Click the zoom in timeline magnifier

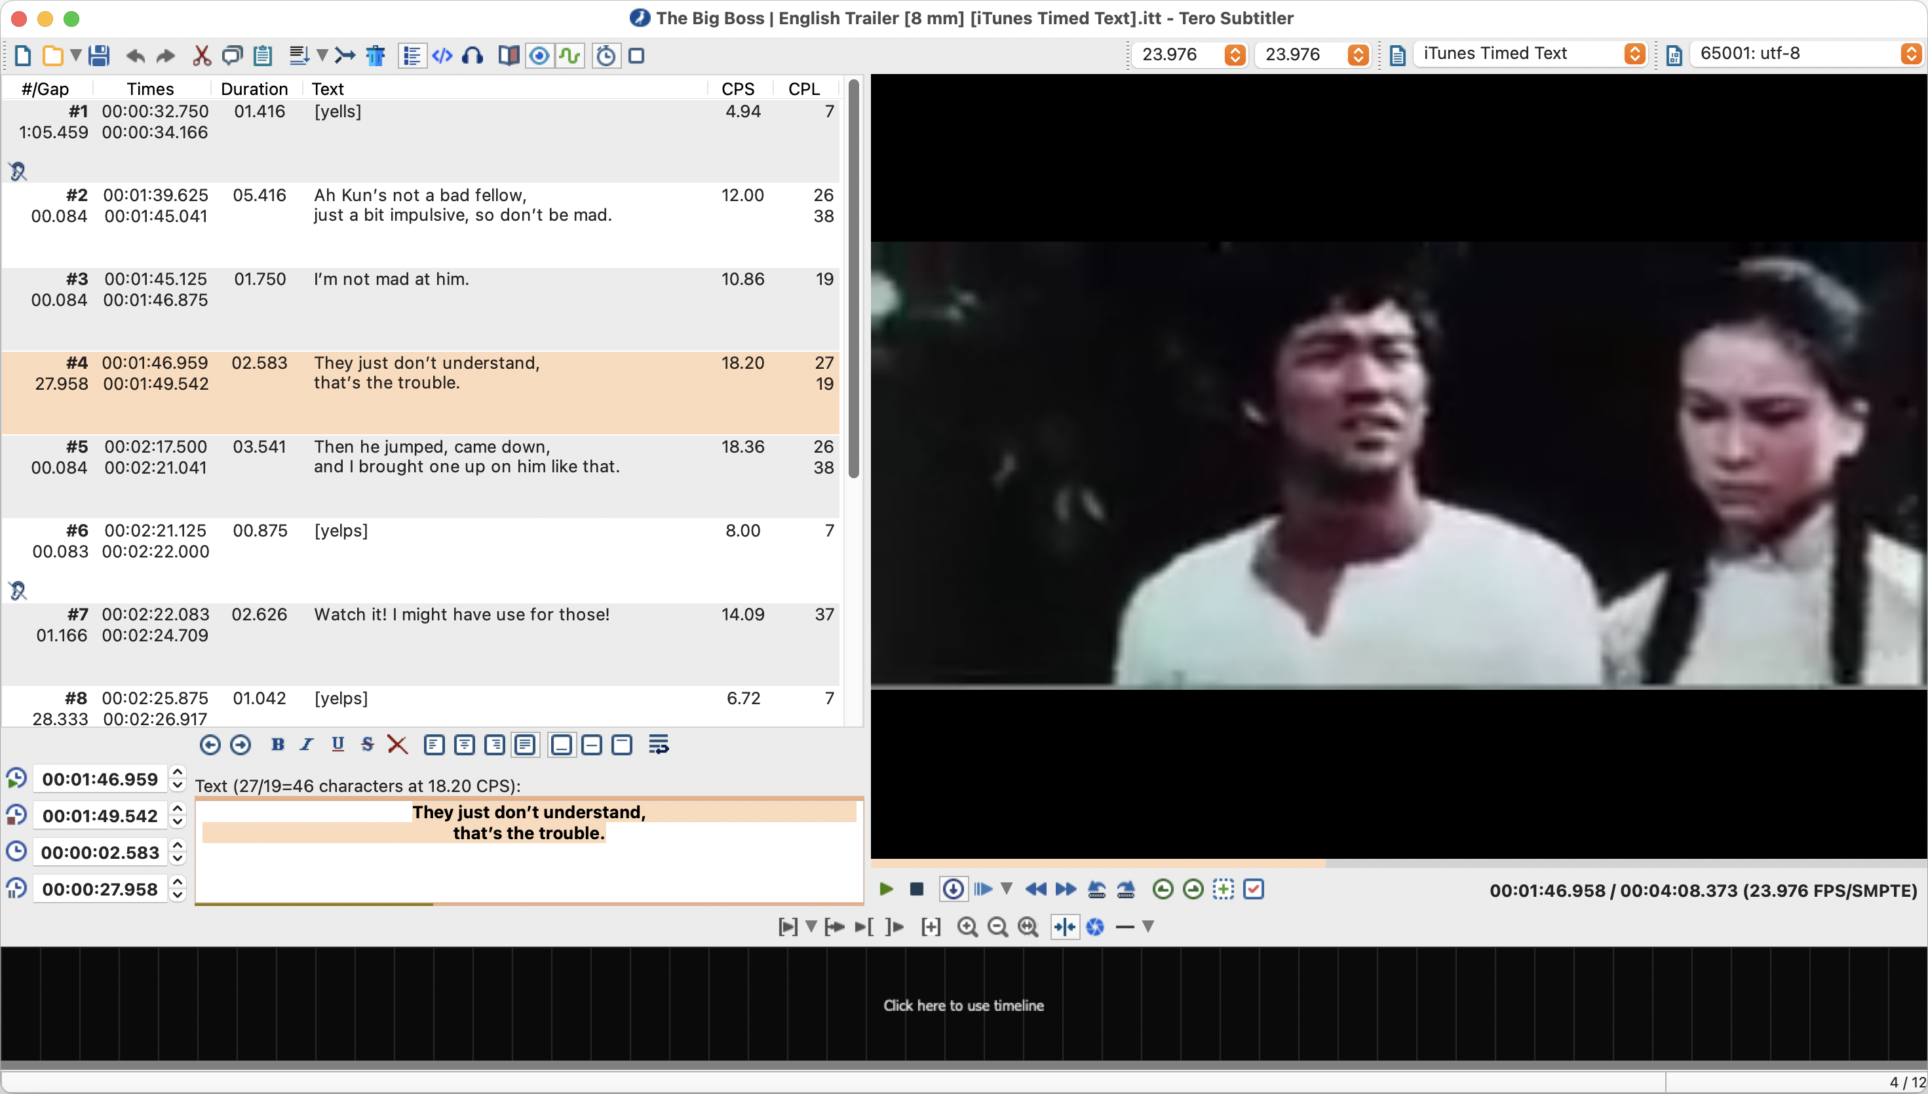click(967, 926)
